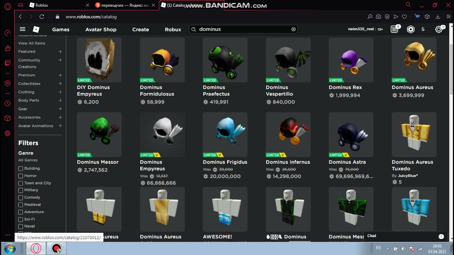The width and height of the screenshot is (454, 255).
Task: Open Dominus Rex item title
Action: [345, 87]
